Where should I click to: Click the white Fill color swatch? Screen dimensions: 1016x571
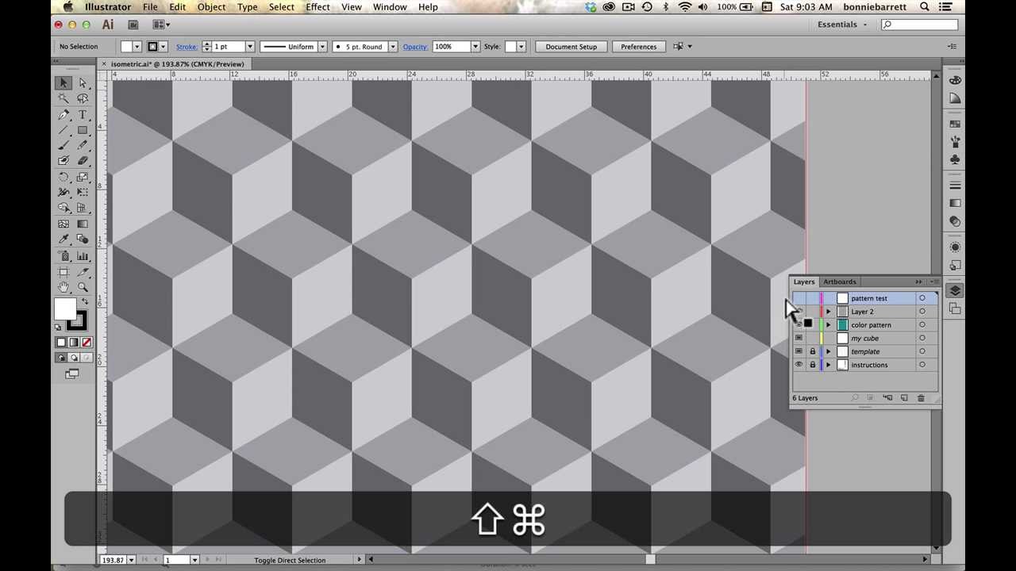coord(65,310)
